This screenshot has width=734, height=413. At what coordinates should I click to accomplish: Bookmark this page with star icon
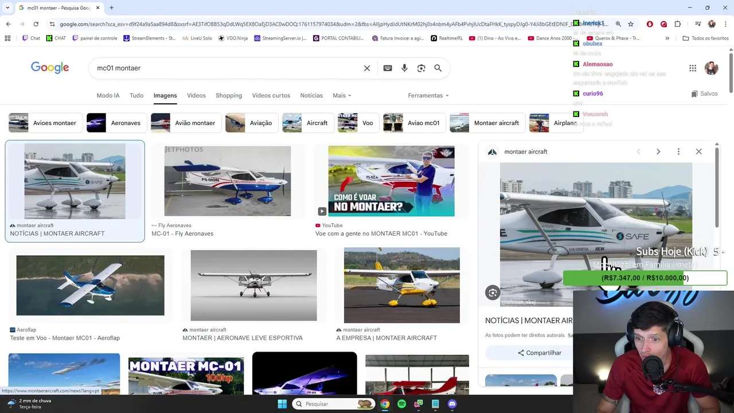tap(631, 24)
